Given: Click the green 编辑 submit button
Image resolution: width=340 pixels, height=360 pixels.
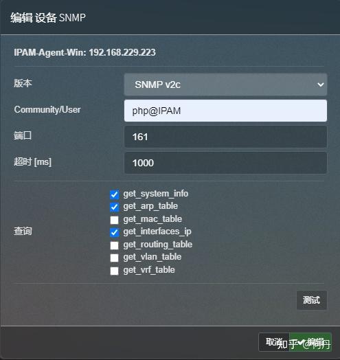Looking at the screenshot, I should point(310,342).
